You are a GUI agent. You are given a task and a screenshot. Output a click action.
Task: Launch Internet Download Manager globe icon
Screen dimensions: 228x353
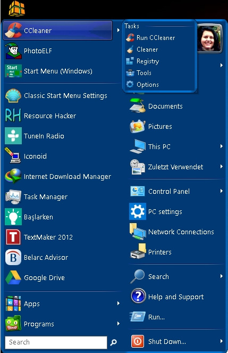click(x=13, y=176)
